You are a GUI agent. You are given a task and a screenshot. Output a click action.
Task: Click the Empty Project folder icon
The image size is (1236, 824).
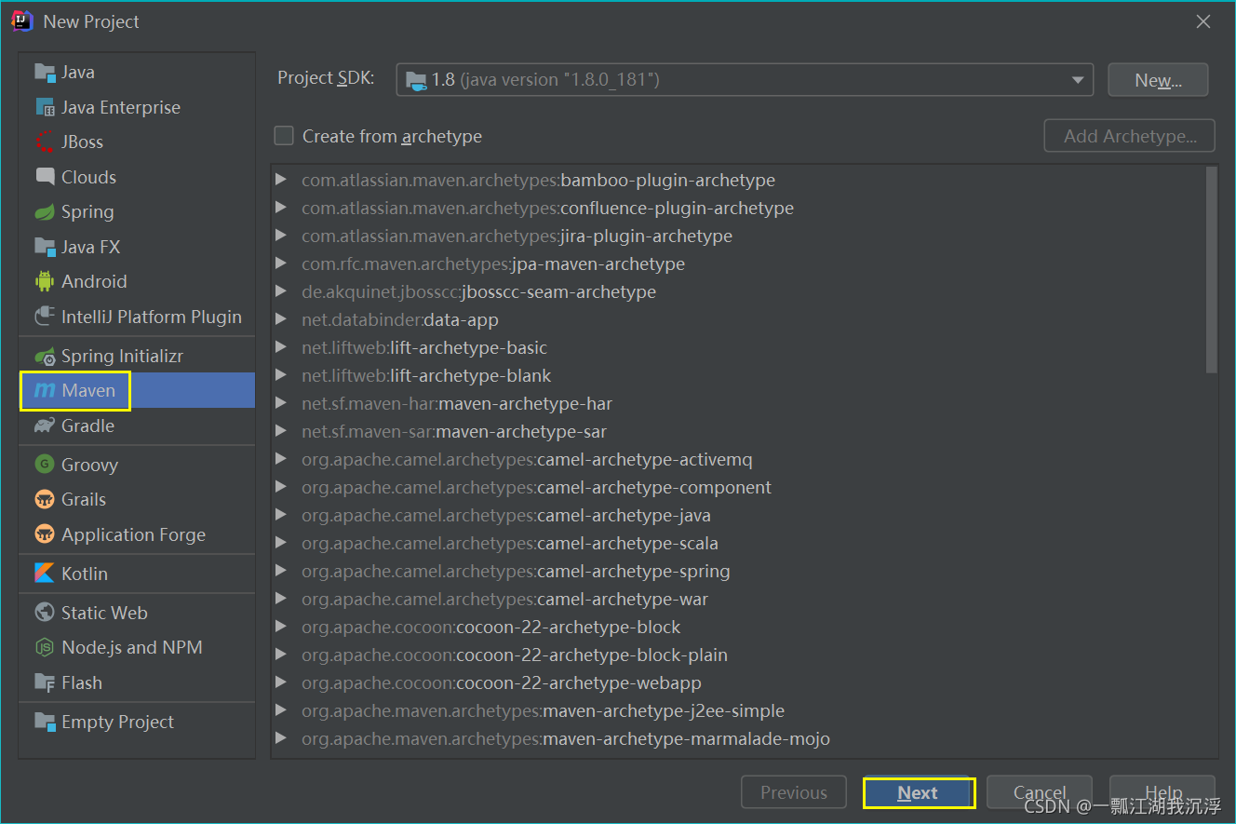tap(45, 723)
